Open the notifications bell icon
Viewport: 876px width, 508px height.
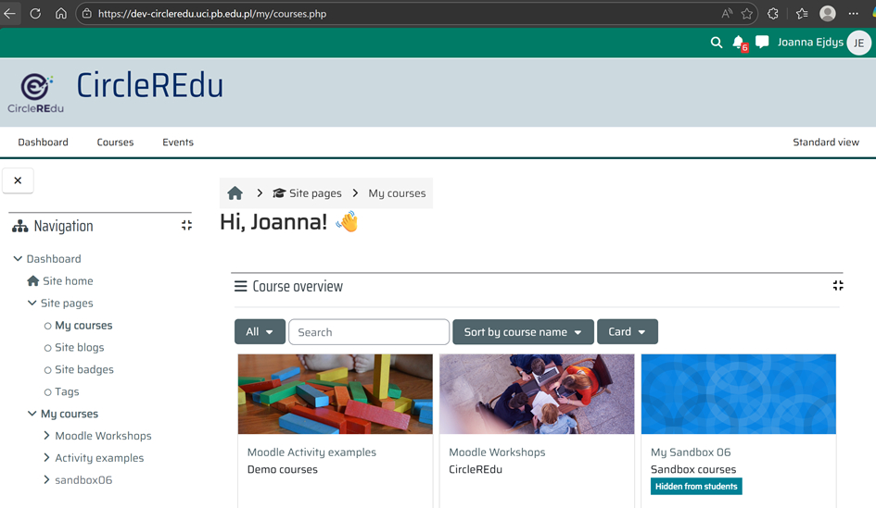point(739,43)
